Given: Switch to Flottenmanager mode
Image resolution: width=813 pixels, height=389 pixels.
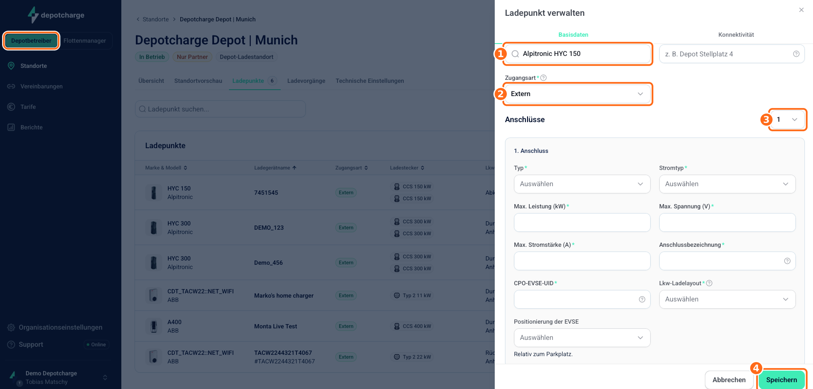Looking at the screenshot, I should 85,41.
